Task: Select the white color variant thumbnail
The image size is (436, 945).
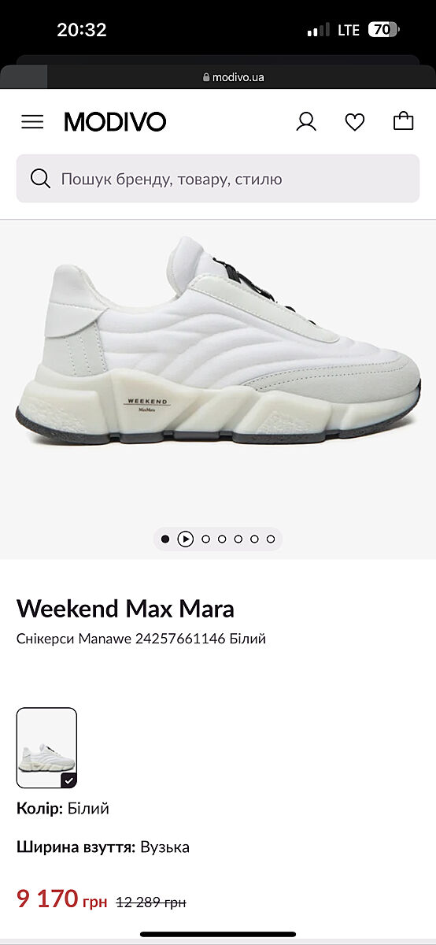Action: pos(46,748)
